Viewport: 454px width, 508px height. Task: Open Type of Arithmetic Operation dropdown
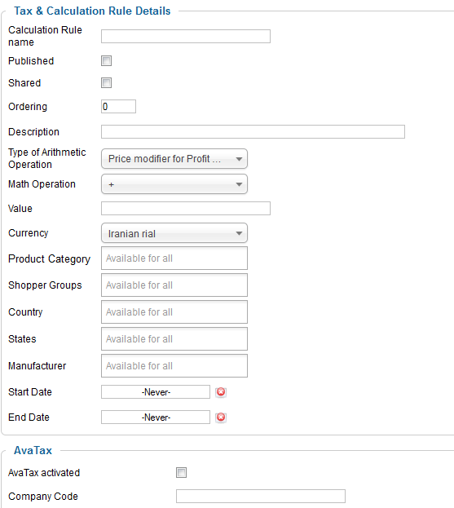tap(174, 159)
